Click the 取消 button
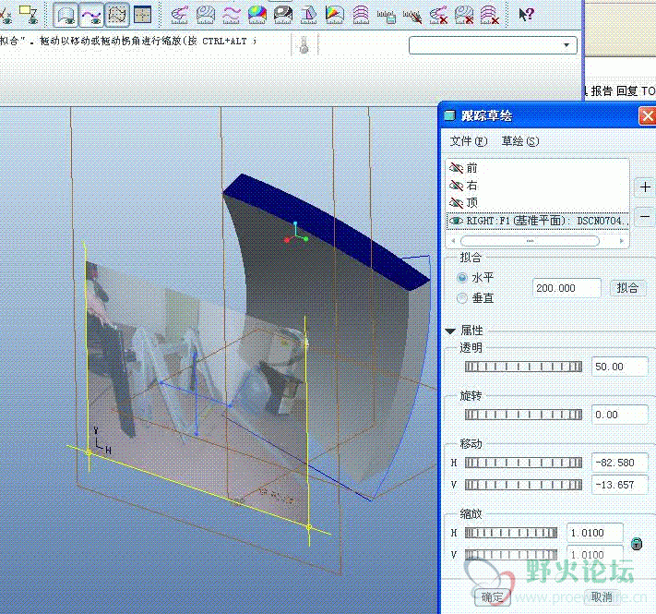656x614 pixels. 602,596
